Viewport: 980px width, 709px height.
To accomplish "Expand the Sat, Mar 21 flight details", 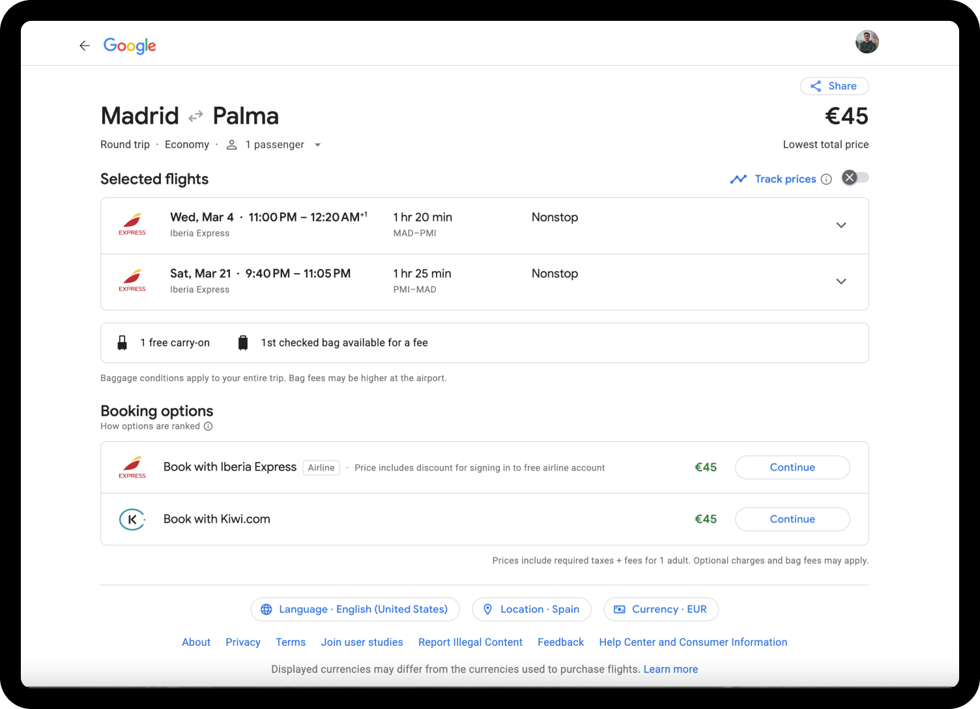I will tap(841, 282).
